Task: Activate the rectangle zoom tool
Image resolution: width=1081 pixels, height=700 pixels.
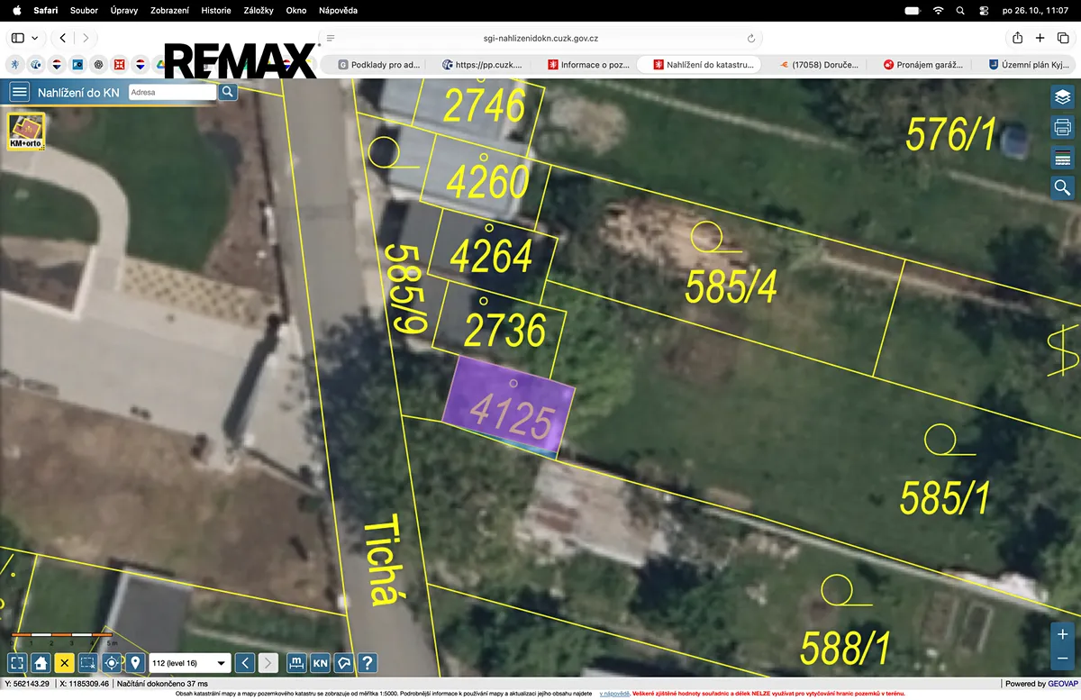Action: [87, 663]
